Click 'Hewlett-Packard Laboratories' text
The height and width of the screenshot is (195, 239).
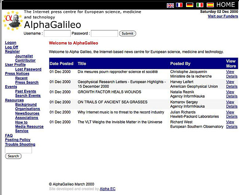195,117
